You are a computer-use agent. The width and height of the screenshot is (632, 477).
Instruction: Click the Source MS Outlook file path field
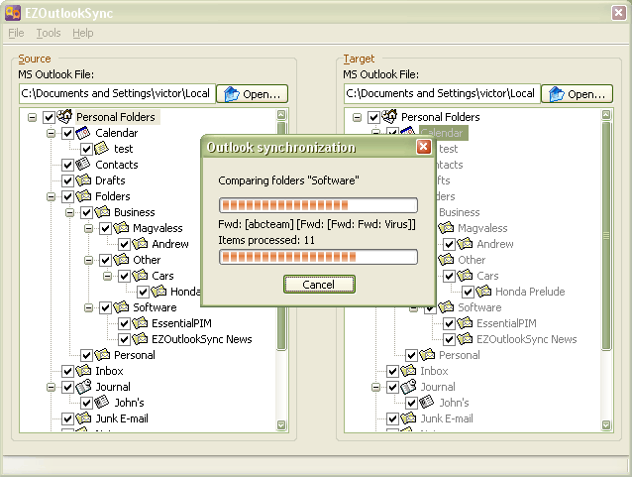tap(117, 93)
